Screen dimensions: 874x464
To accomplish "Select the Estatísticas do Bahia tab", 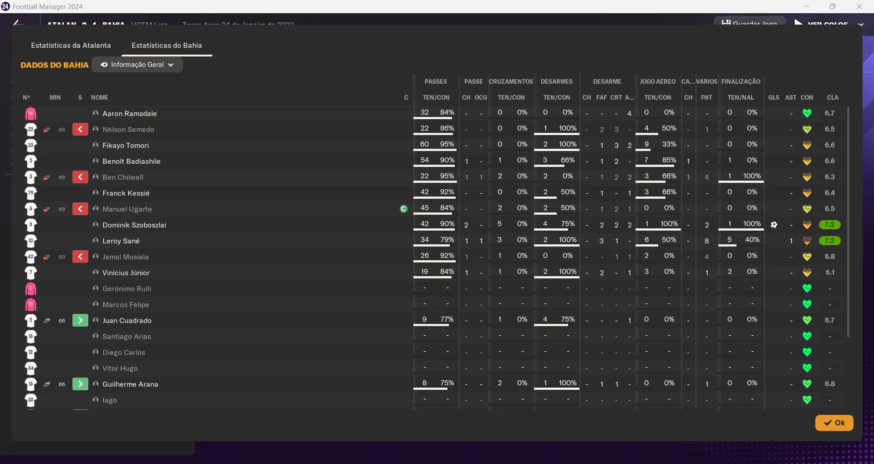I will click(167, 45).
